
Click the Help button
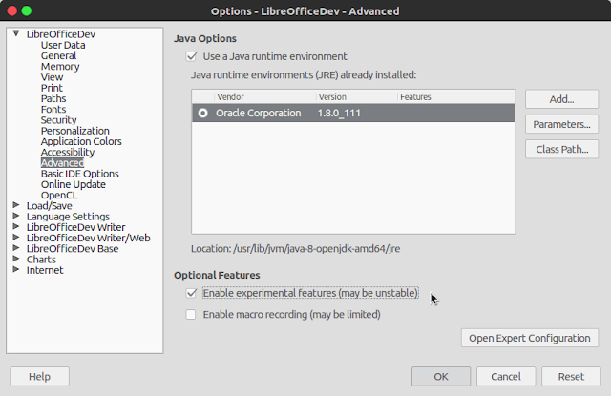pyautogui.click(x=39, y=377)
